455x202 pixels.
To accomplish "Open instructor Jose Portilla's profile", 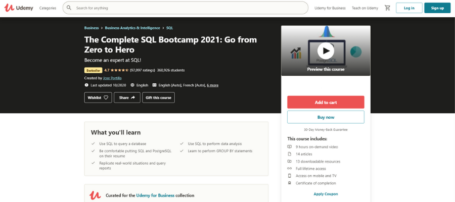I will 112,78.
